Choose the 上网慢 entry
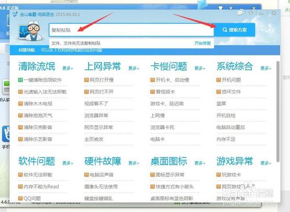 [x=158, y=115]
